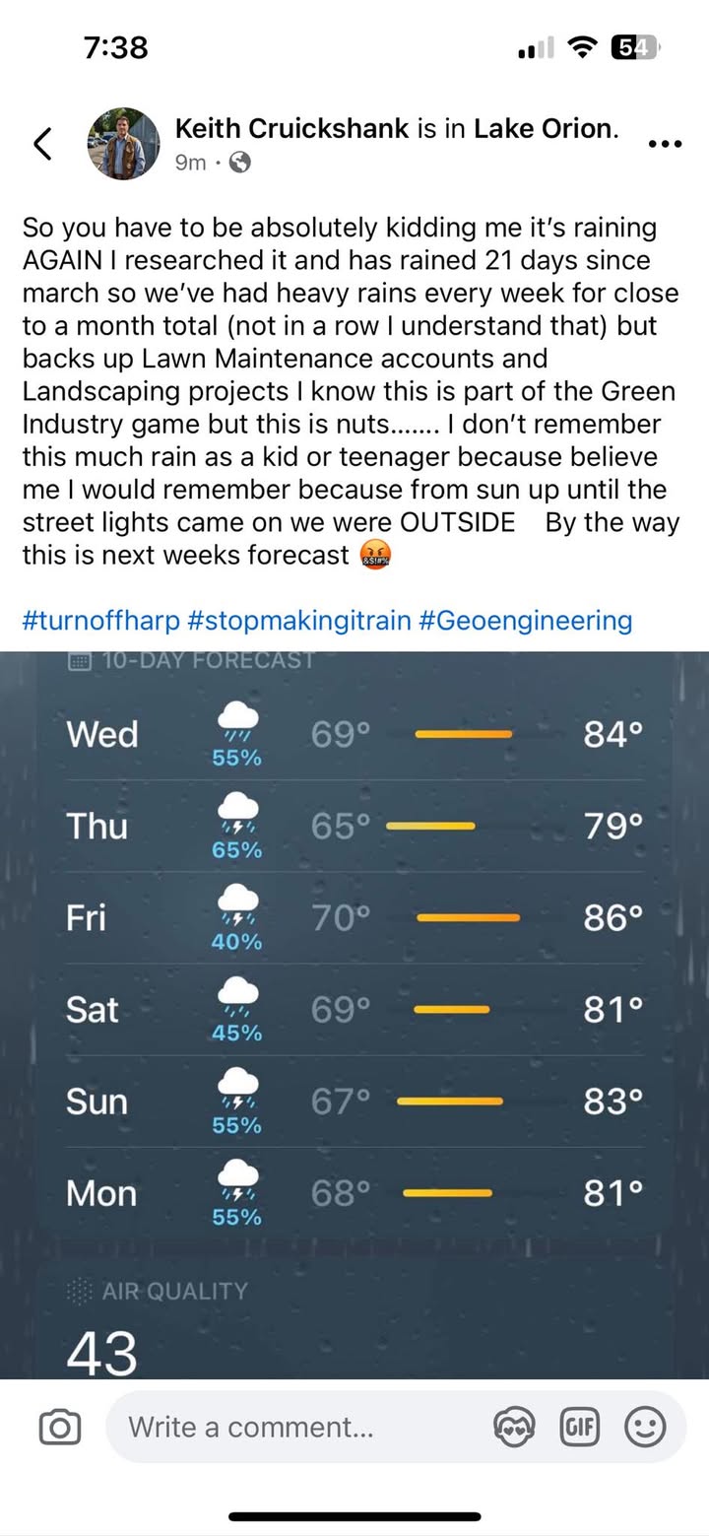Tap the Thursday thunderstorm forecast icon
The height and width of the screenshot is (1536, 709).
click(x=237, y=816)
